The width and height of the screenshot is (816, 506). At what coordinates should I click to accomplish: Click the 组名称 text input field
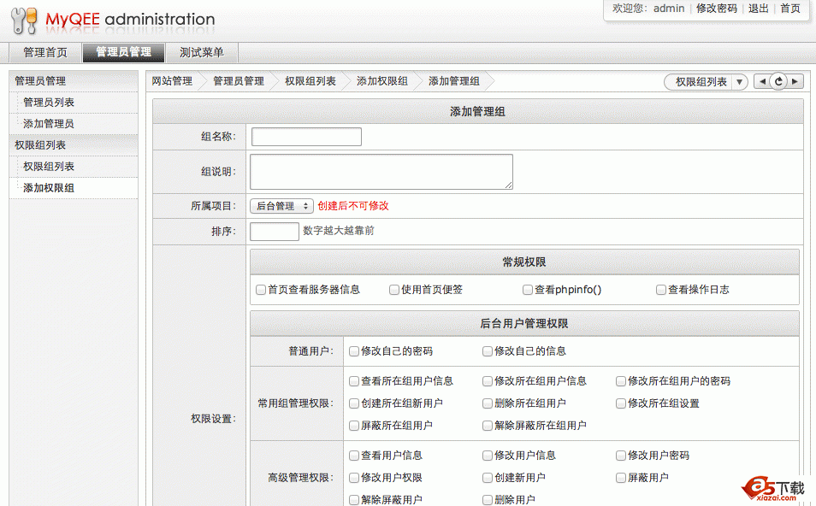click(x=306, y=137)
